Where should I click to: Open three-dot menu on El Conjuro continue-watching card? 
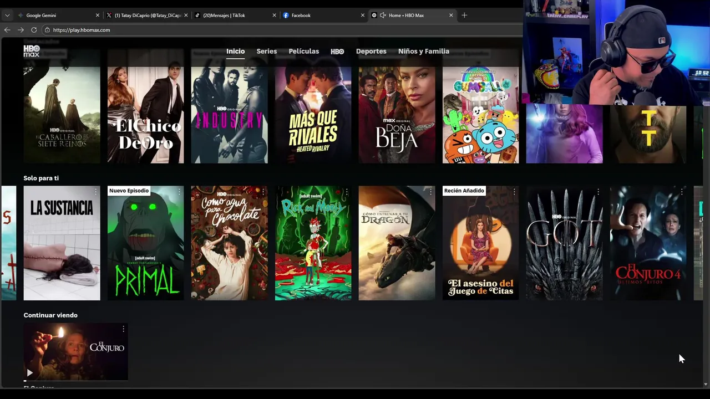click(123, 329)
